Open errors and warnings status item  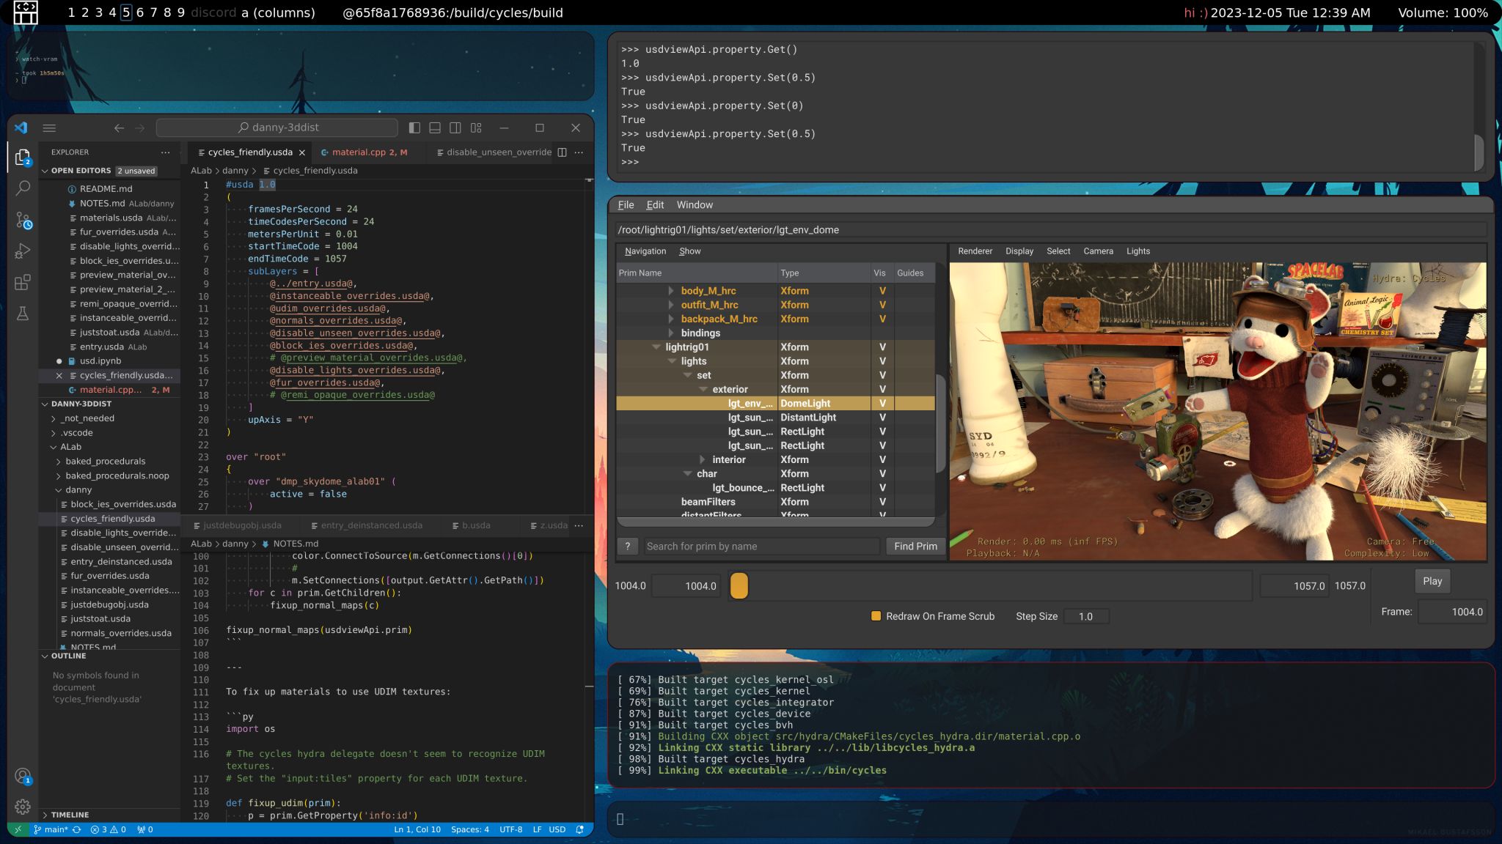click(x=108, y=829)
